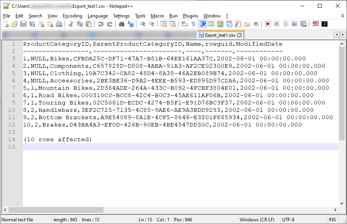Enable file monitoring with the eye icon
347x224 pixels.
coord(256,24)
